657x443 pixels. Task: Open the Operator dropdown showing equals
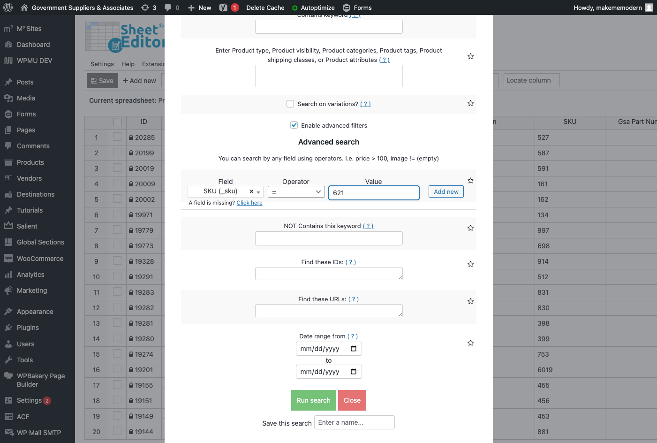(296, 191)
